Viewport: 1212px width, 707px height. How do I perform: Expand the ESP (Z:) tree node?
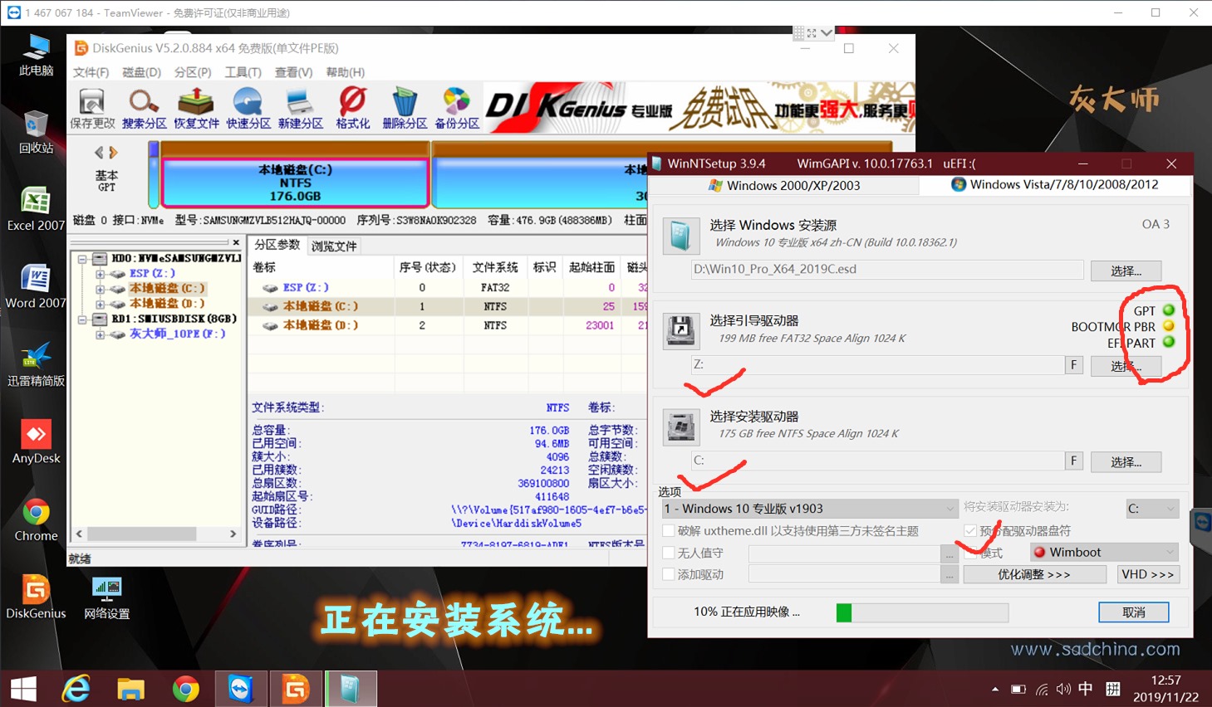(100, 274)
